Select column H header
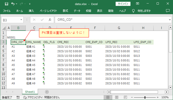The image size is (173, 100). point(143,28)
